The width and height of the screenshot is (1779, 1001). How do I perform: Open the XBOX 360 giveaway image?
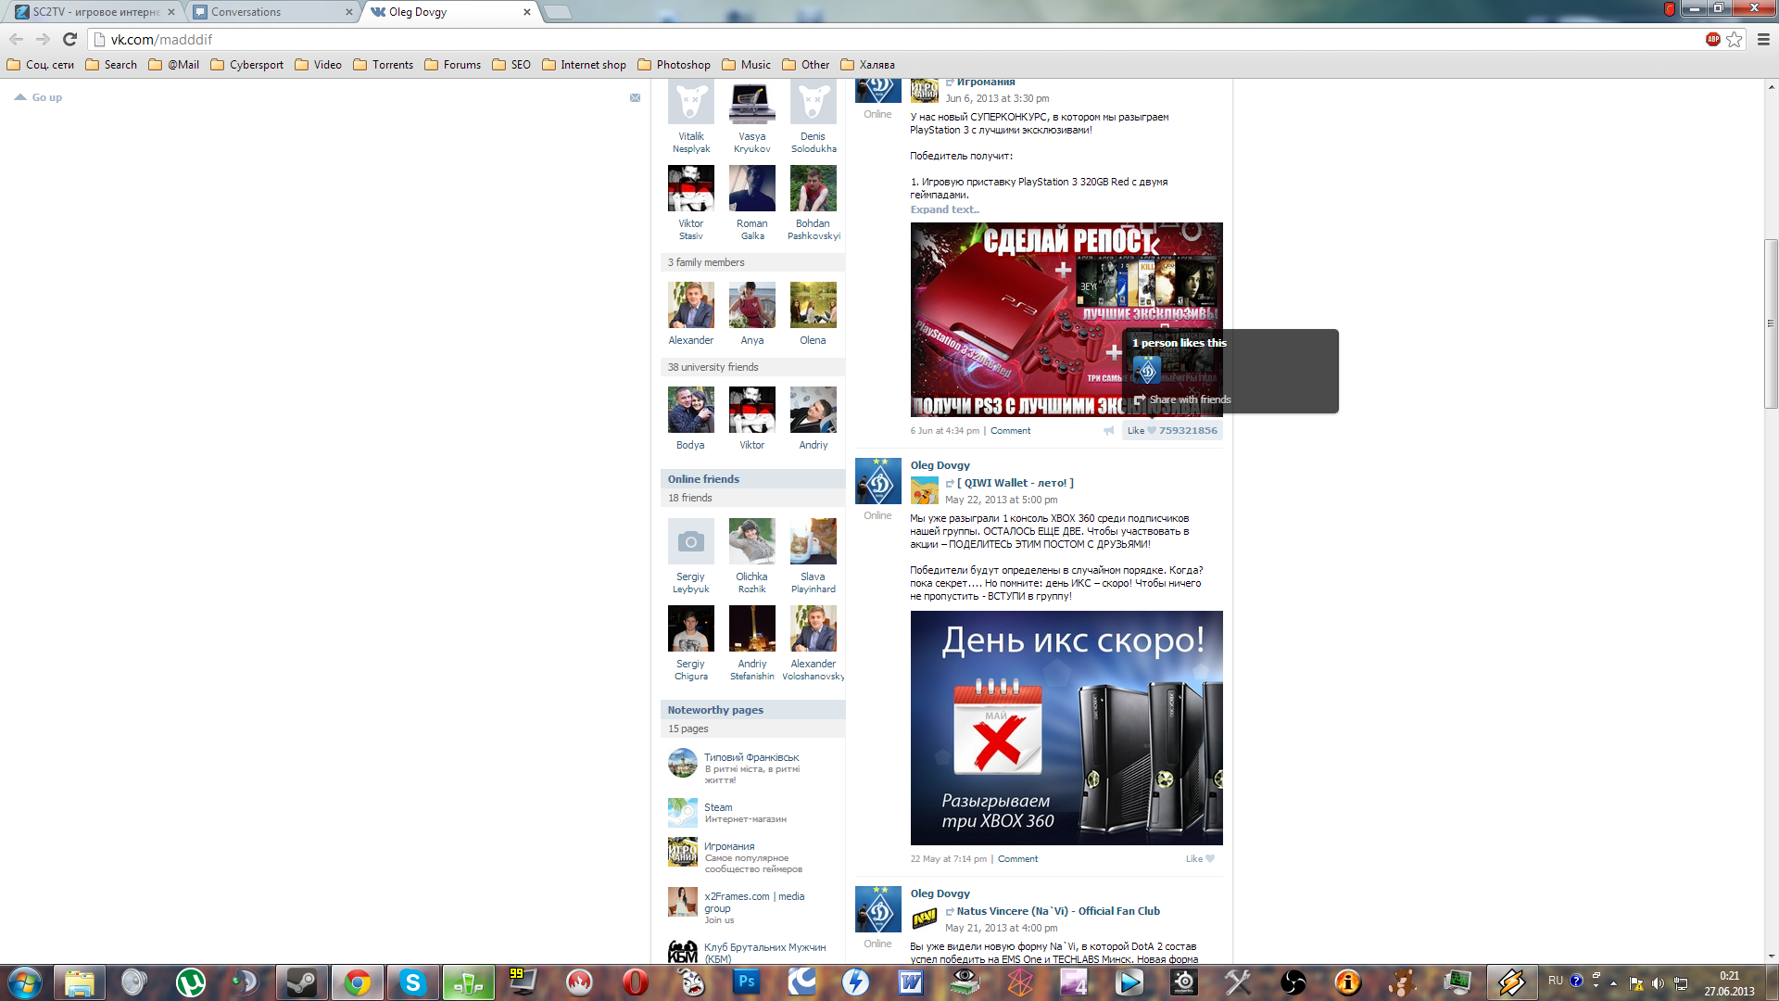tap(1066, 728)
